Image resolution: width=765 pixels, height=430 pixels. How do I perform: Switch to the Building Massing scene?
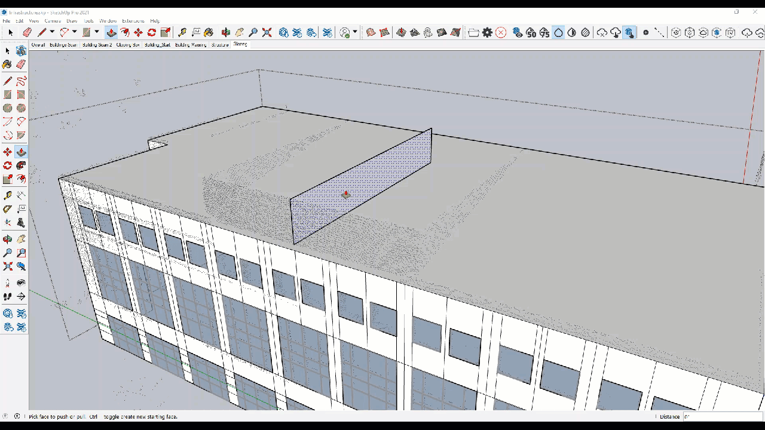click(190, 44)
